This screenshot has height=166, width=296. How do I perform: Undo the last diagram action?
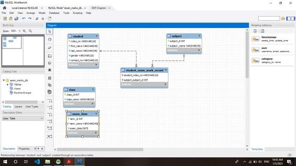coord(24,18)
